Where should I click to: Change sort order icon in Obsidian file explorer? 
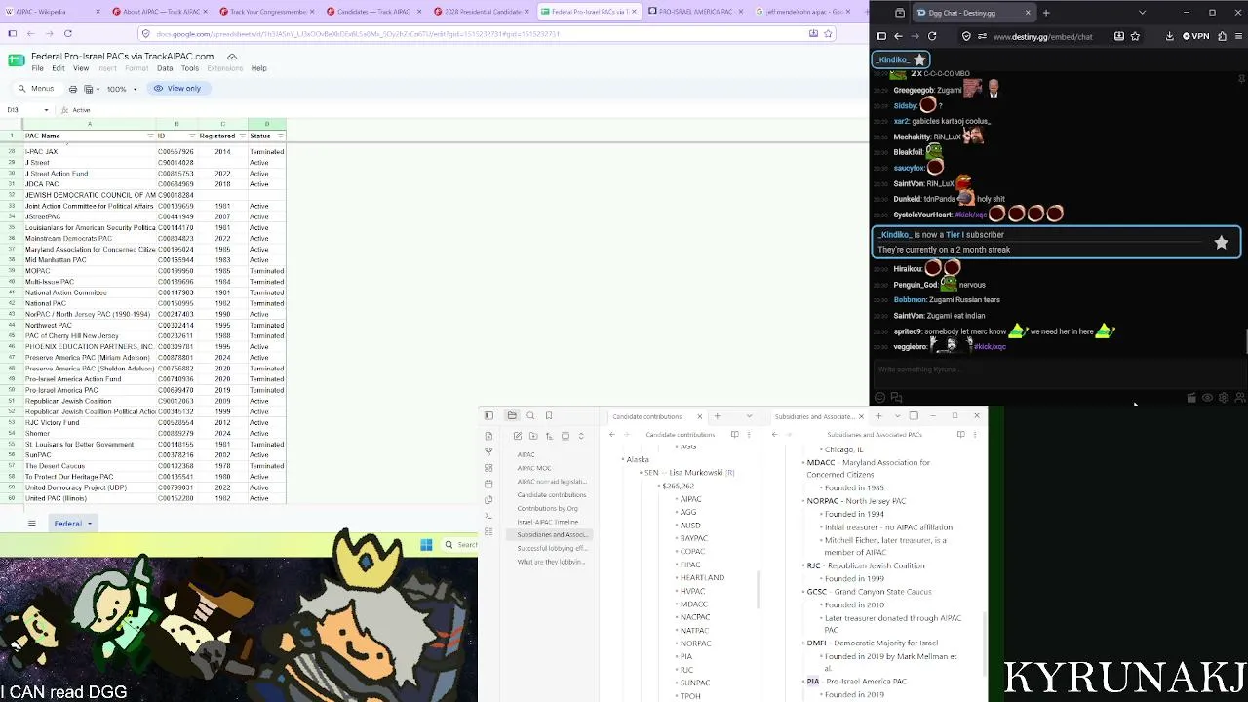click(x=549, y=436)
